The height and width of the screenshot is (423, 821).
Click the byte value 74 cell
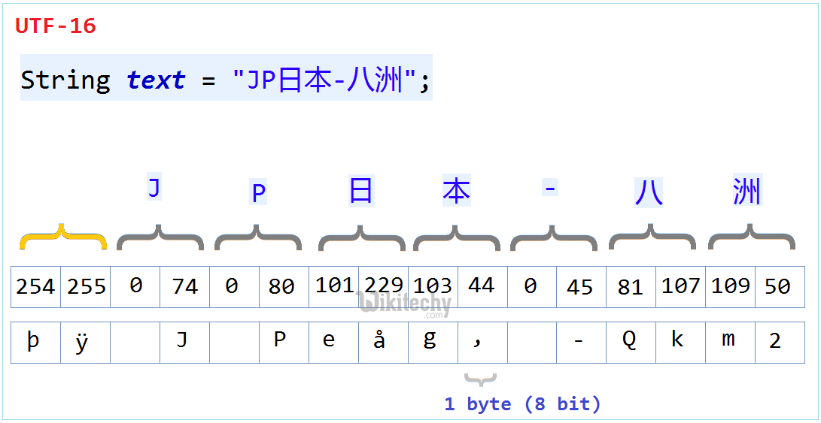184,287
